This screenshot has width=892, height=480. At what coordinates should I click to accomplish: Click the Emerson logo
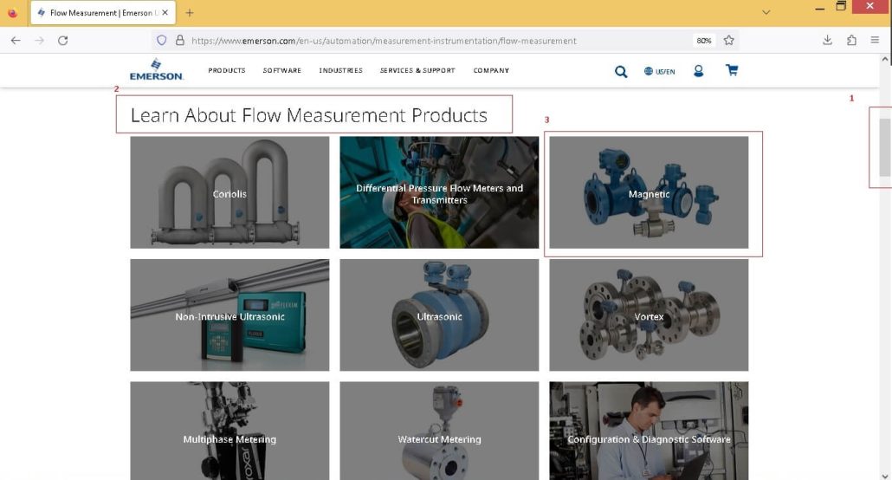coord(156,69)
